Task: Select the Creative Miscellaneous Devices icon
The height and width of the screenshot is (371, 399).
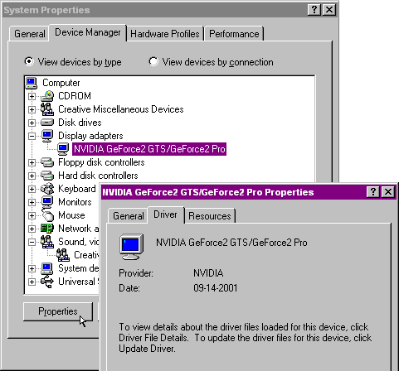Action: (x=47, y=109)
